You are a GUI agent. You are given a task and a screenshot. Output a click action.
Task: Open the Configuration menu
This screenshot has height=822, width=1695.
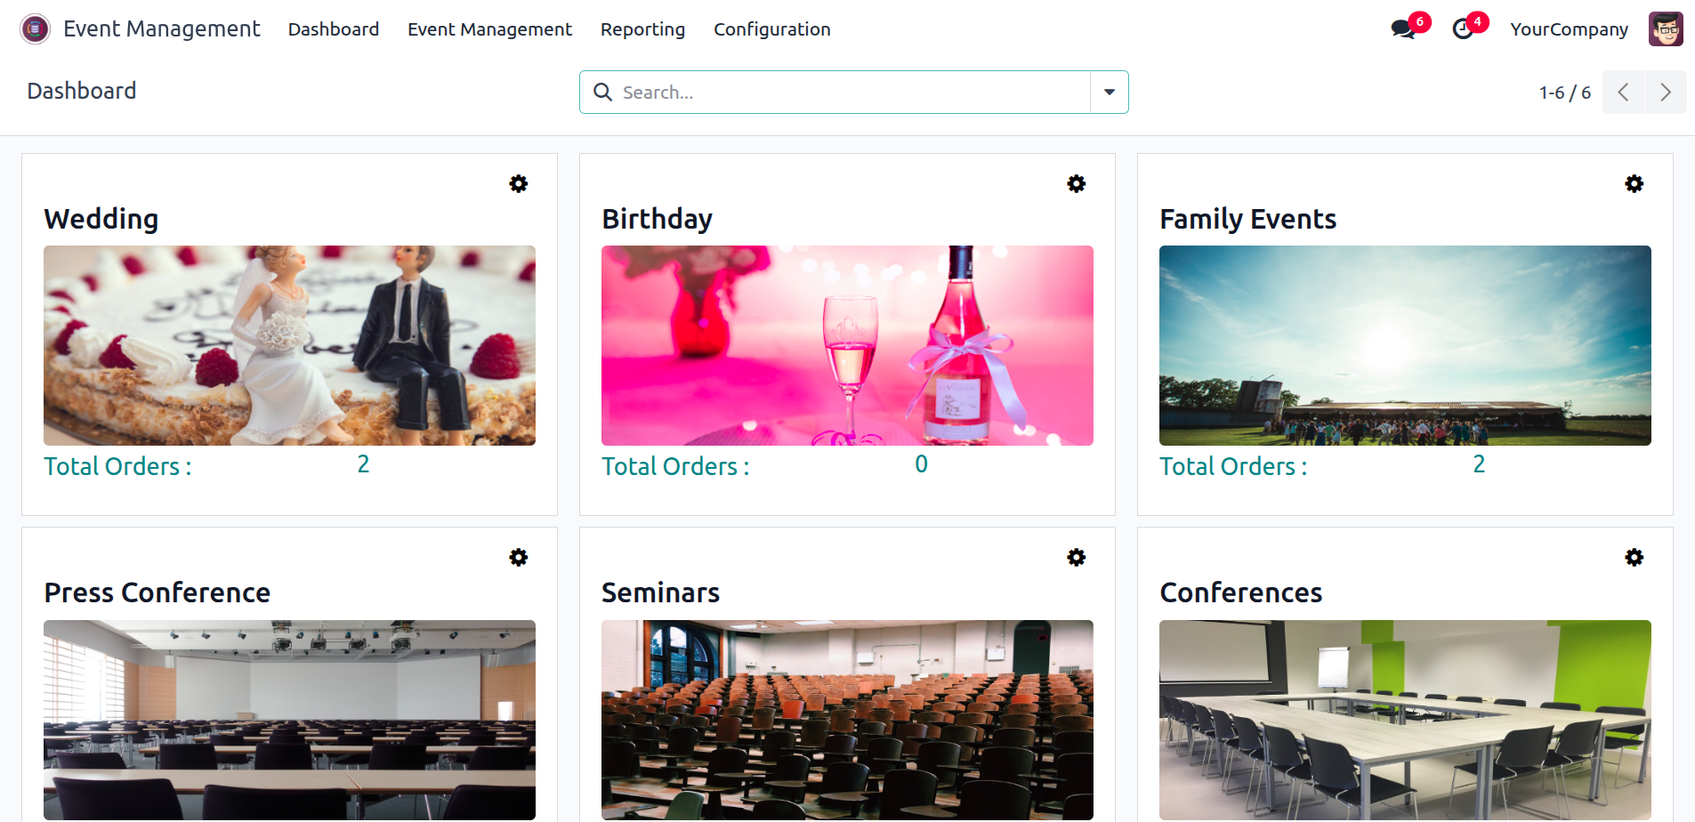771,29
